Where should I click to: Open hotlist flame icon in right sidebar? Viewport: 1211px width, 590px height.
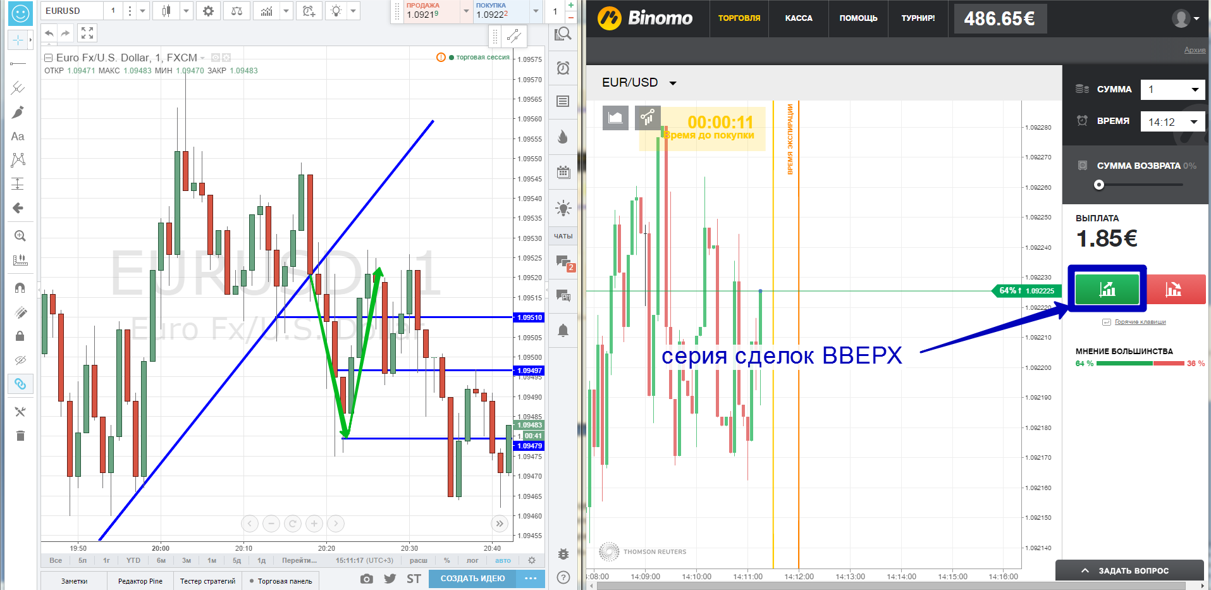point(563,137)
